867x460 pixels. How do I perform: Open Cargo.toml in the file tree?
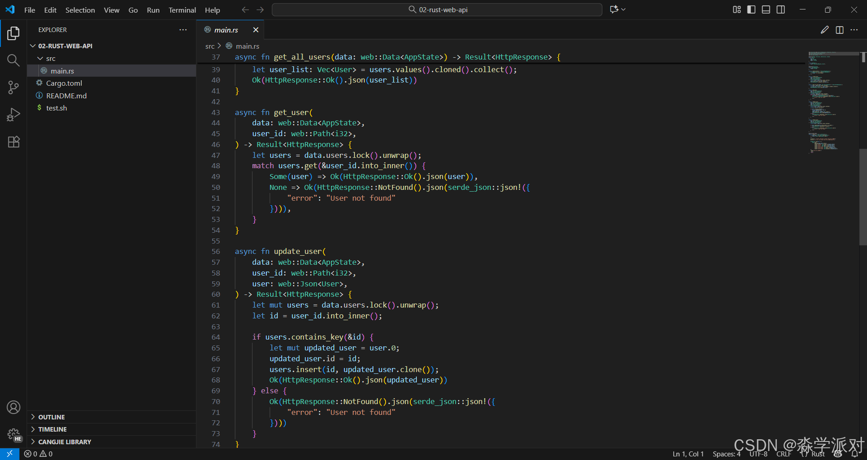(x=112, y=83)
